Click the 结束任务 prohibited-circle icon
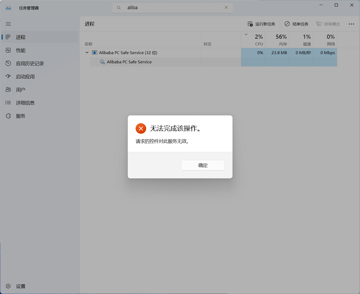This screenshot has height=294, width=360. click(287, 24)
